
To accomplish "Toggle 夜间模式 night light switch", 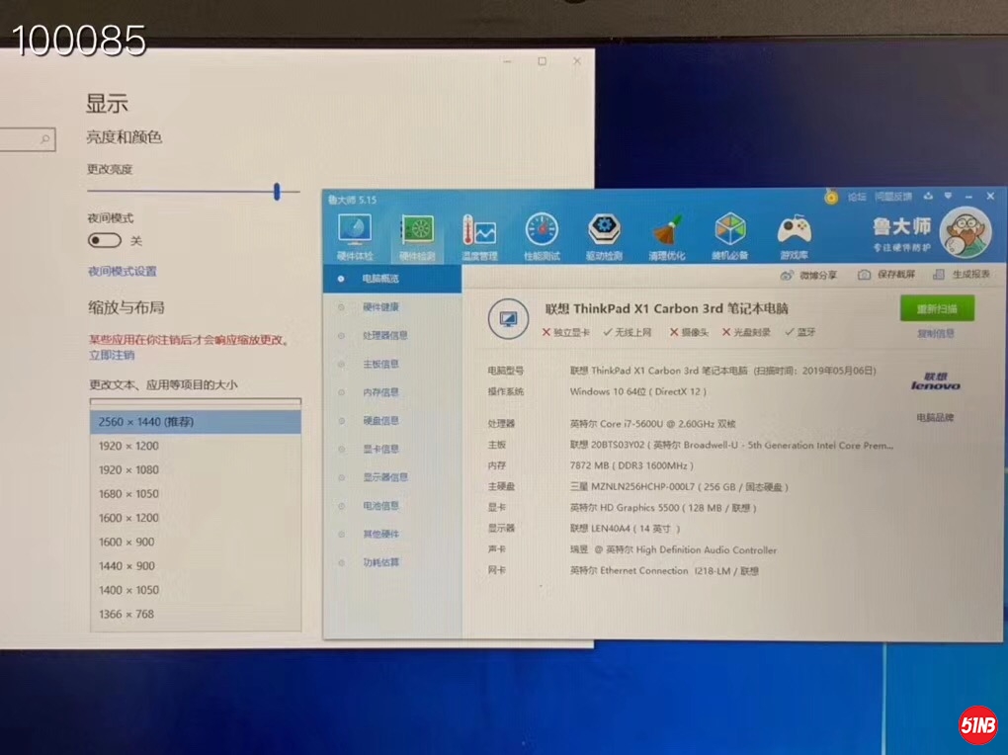I will (104, 240).
